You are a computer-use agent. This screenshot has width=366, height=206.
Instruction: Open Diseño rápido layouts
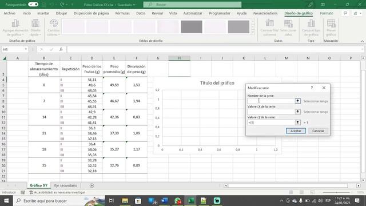click(35, 28)
